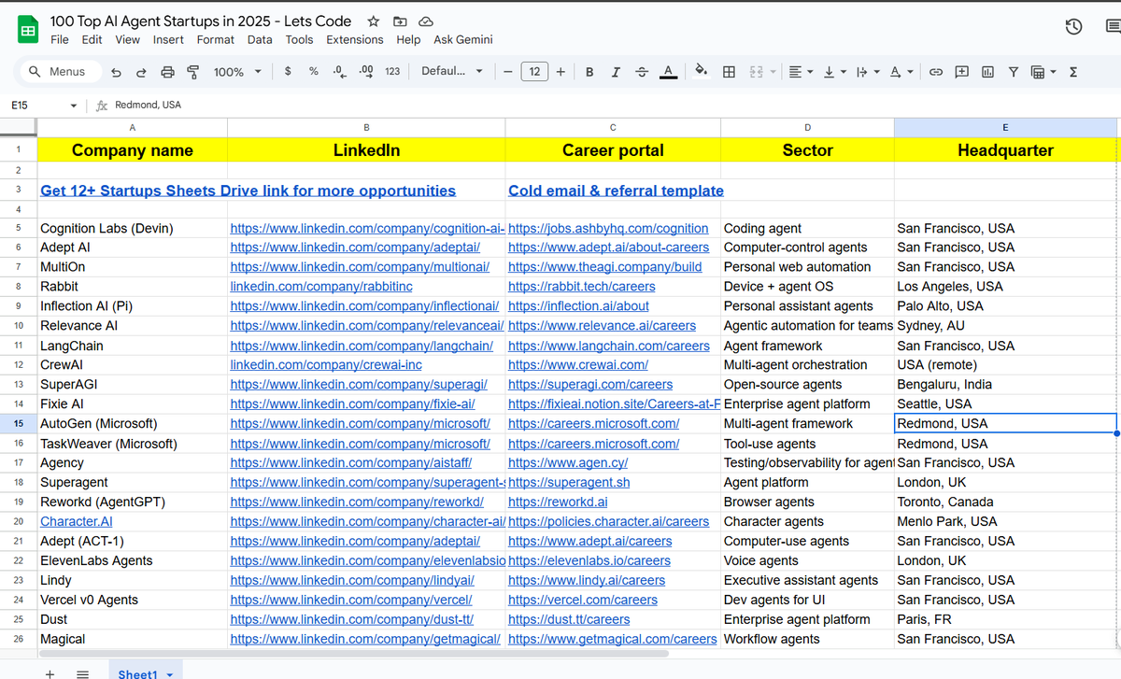
Task: Open Sheet1 tab options arrow
Action: pyautogui.click(x=169, y=674)
